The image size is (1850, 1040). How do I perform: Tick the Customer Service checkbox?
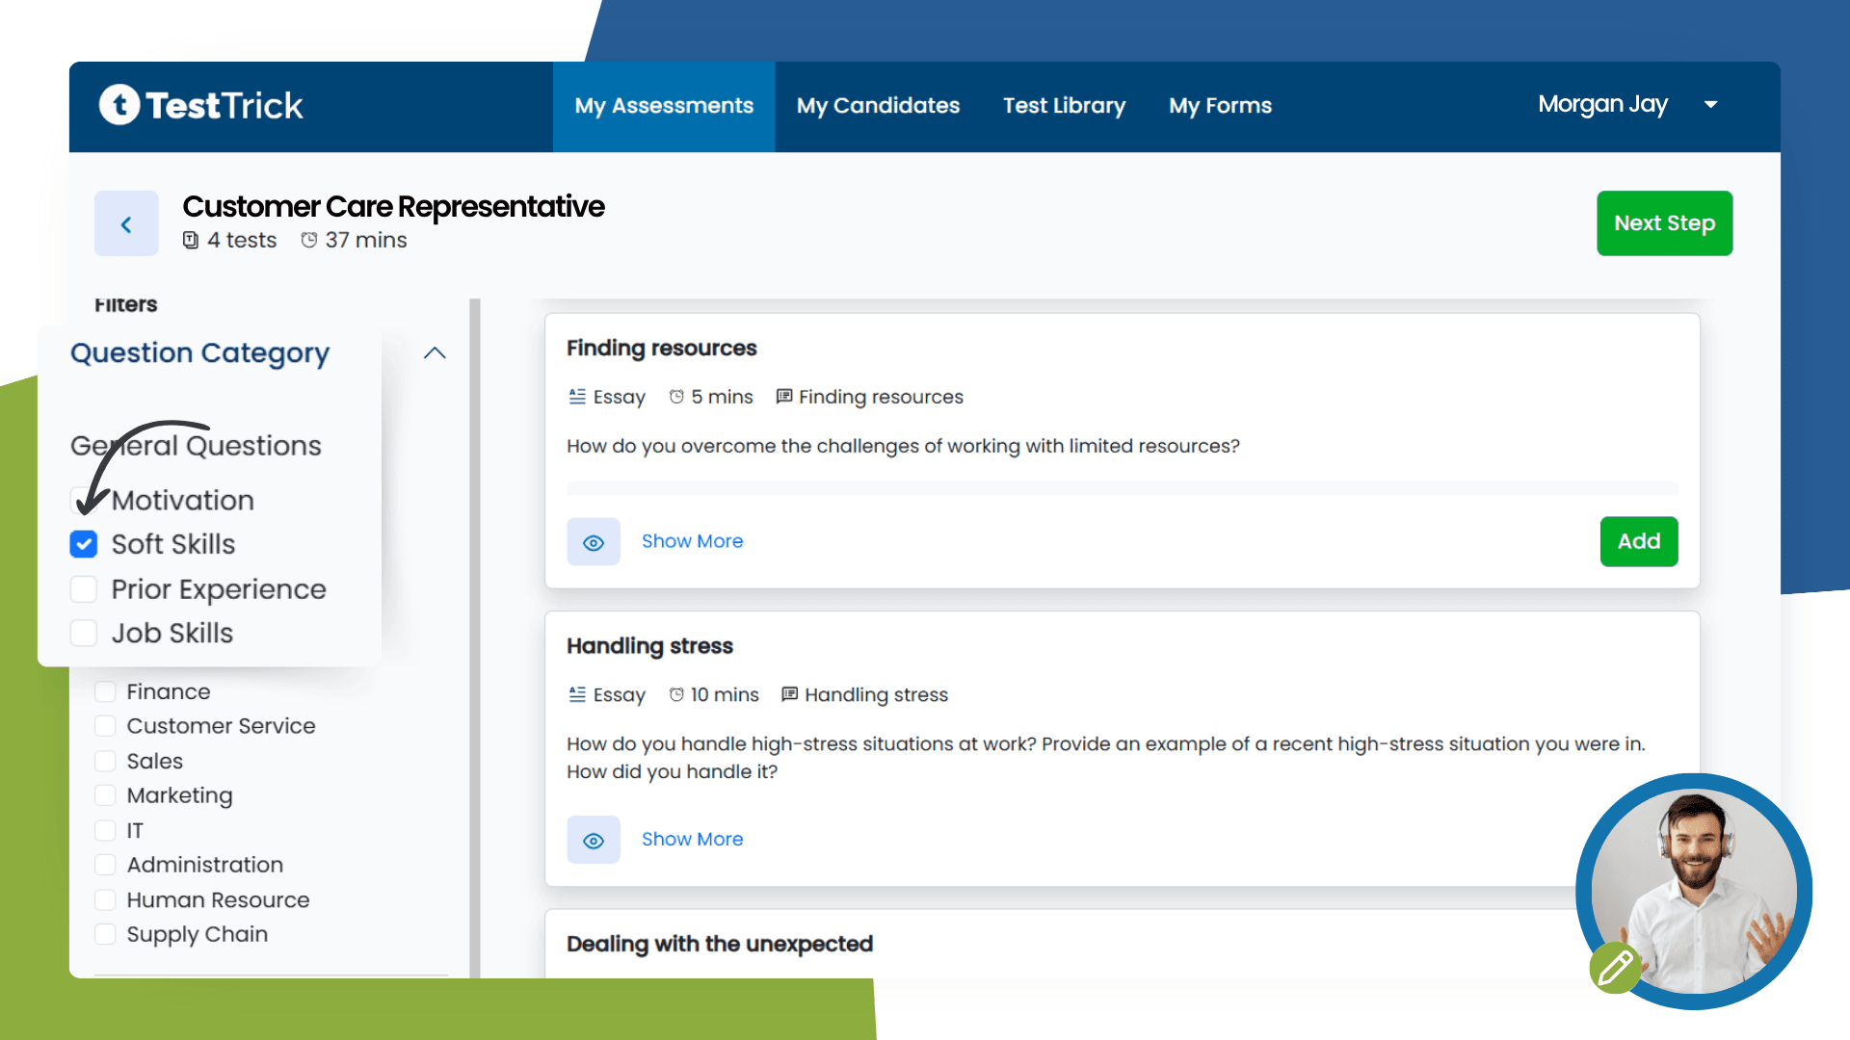pyautogui.click(x=106, y=726)
